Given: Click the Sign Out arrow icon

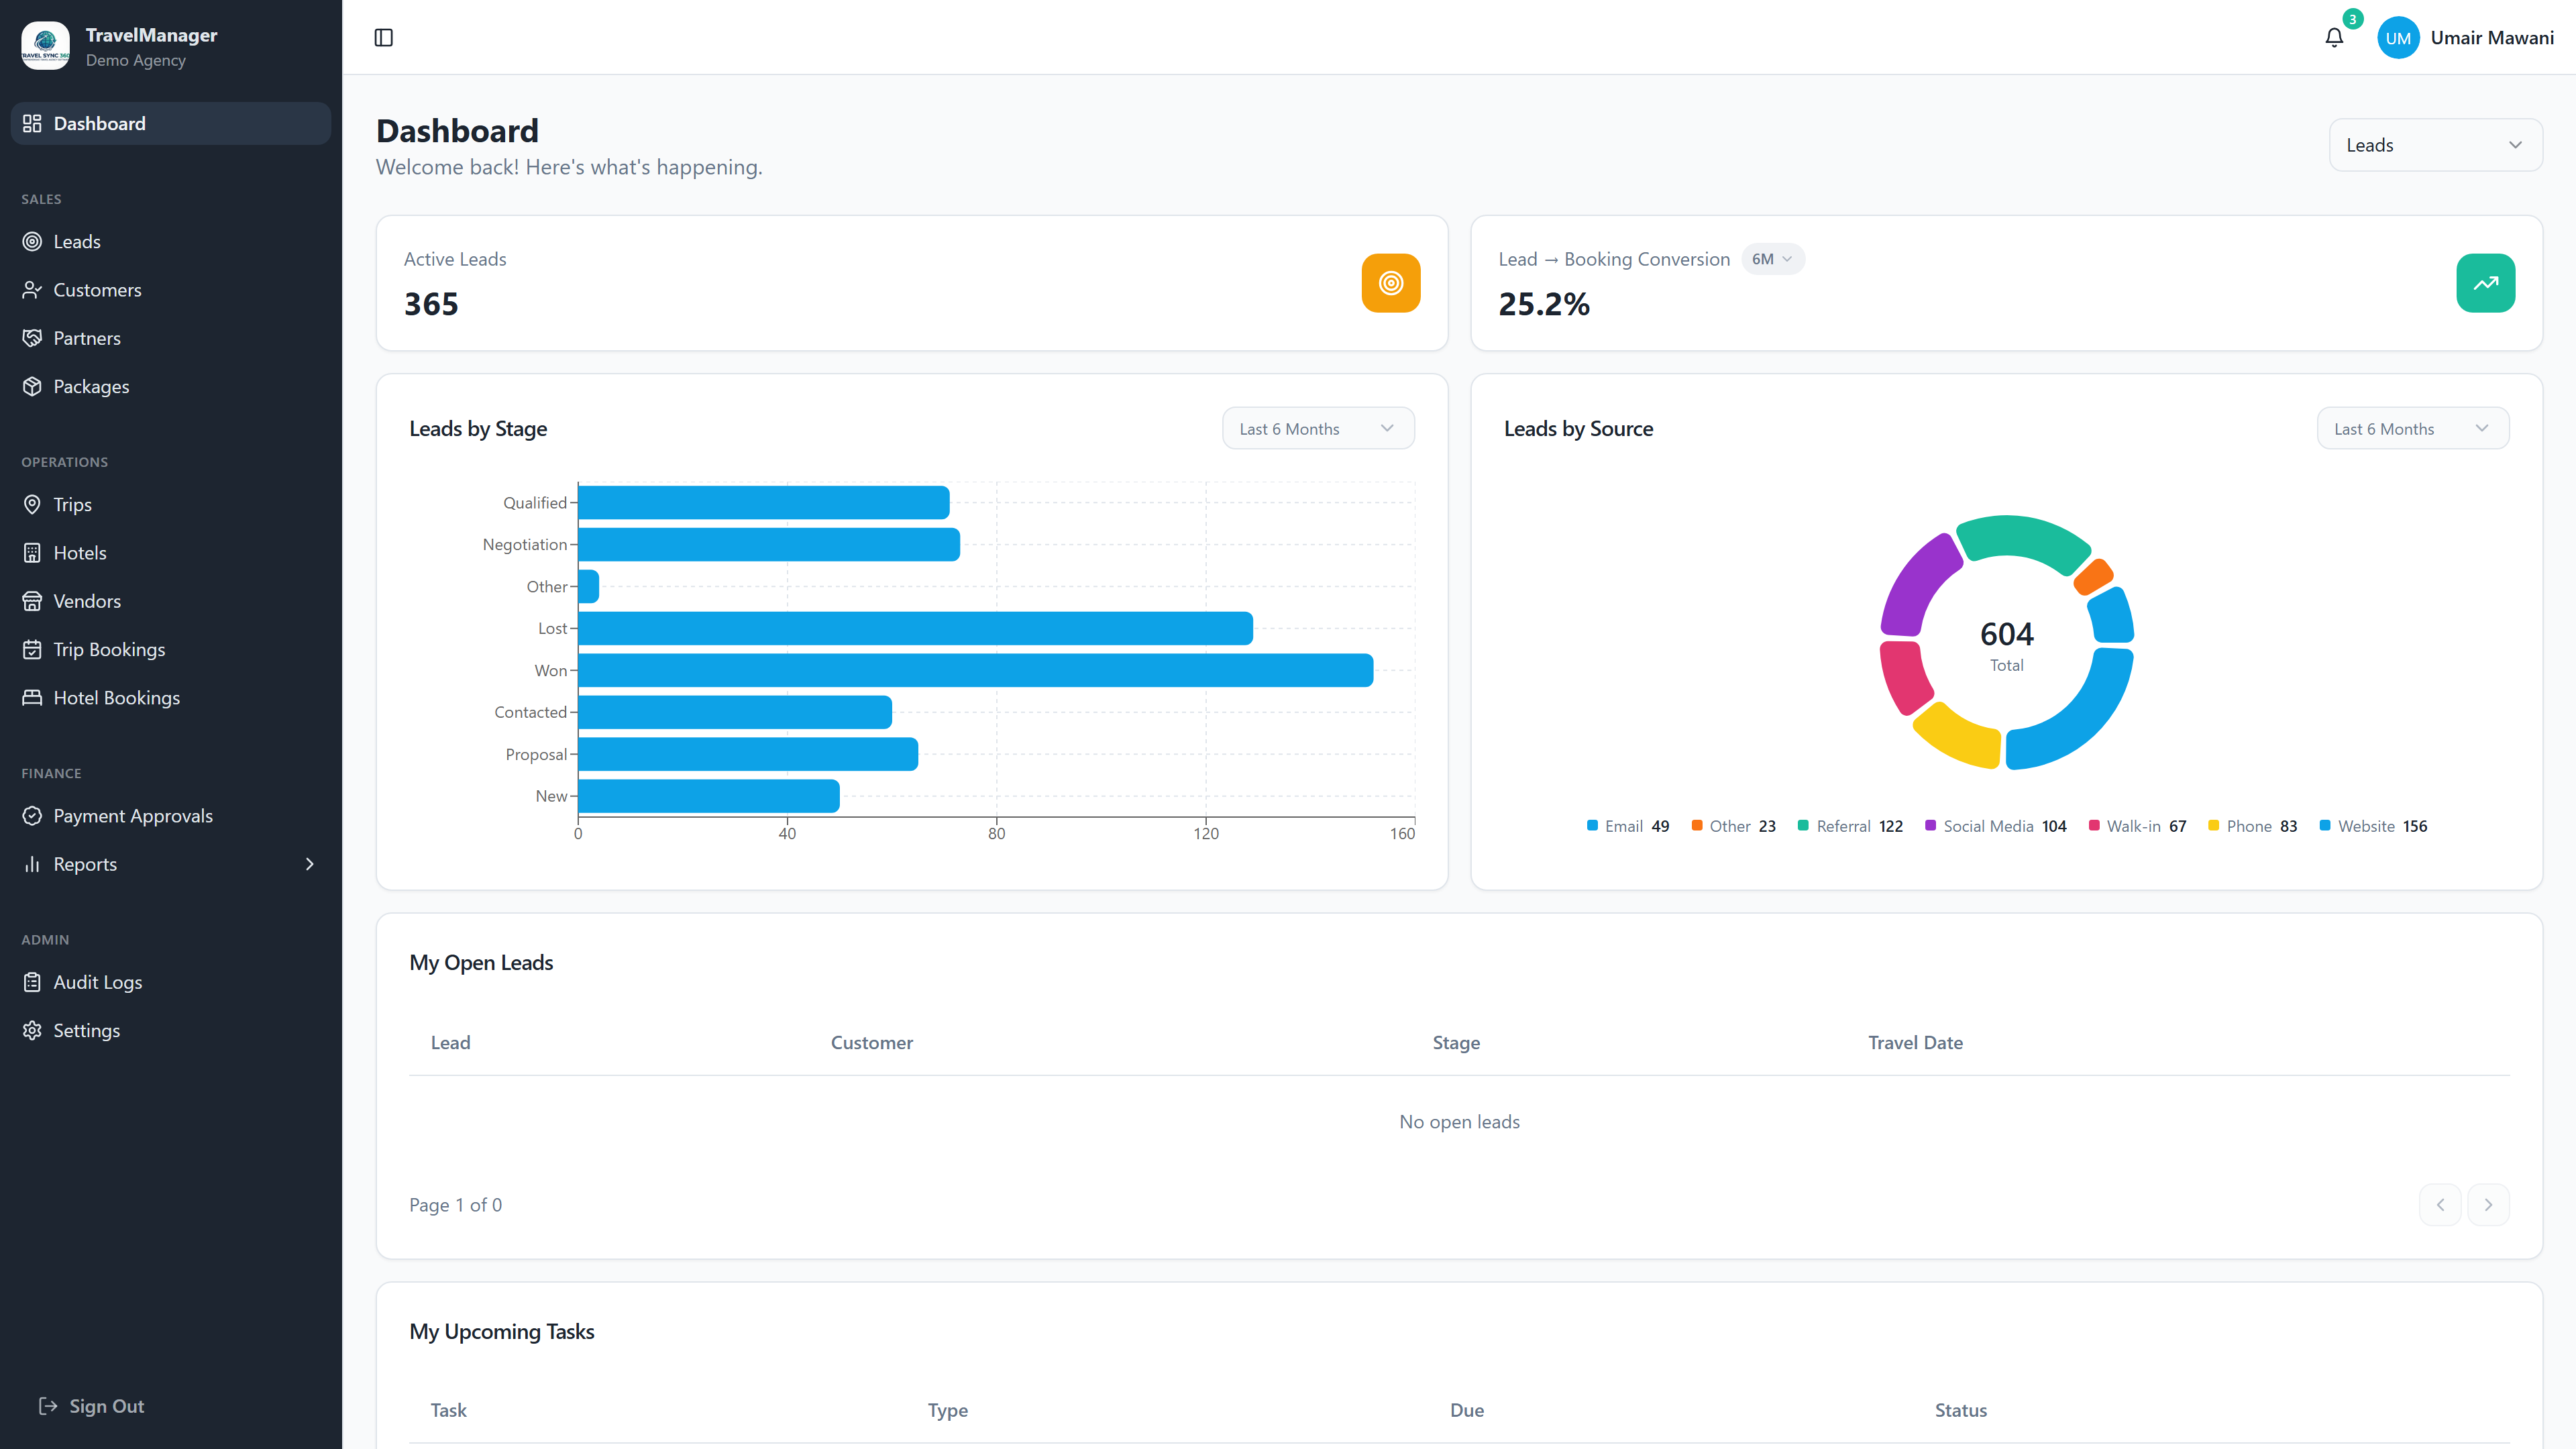Looking at the screenshot, I should click(x=48, y=1407).
